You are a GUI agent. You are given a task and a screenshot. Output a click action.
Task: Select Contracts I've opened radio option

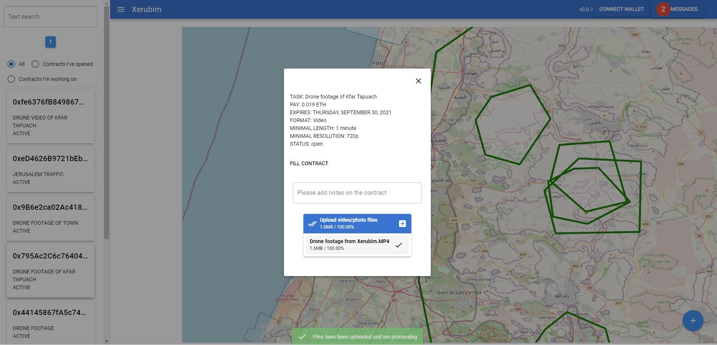[35, 64]
